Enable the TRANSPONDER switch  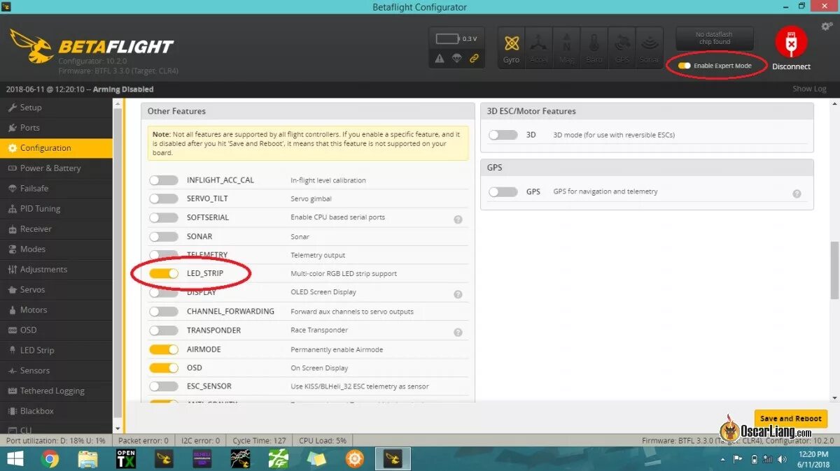164,331
